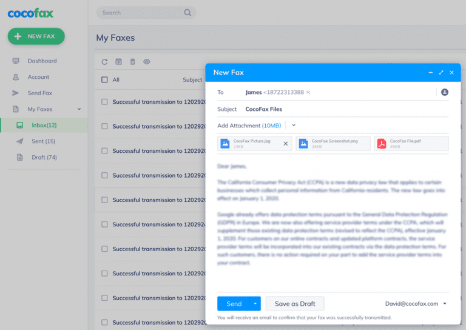Click the Send Fax arrow icon
466x330 pixels.
point(15,93)
